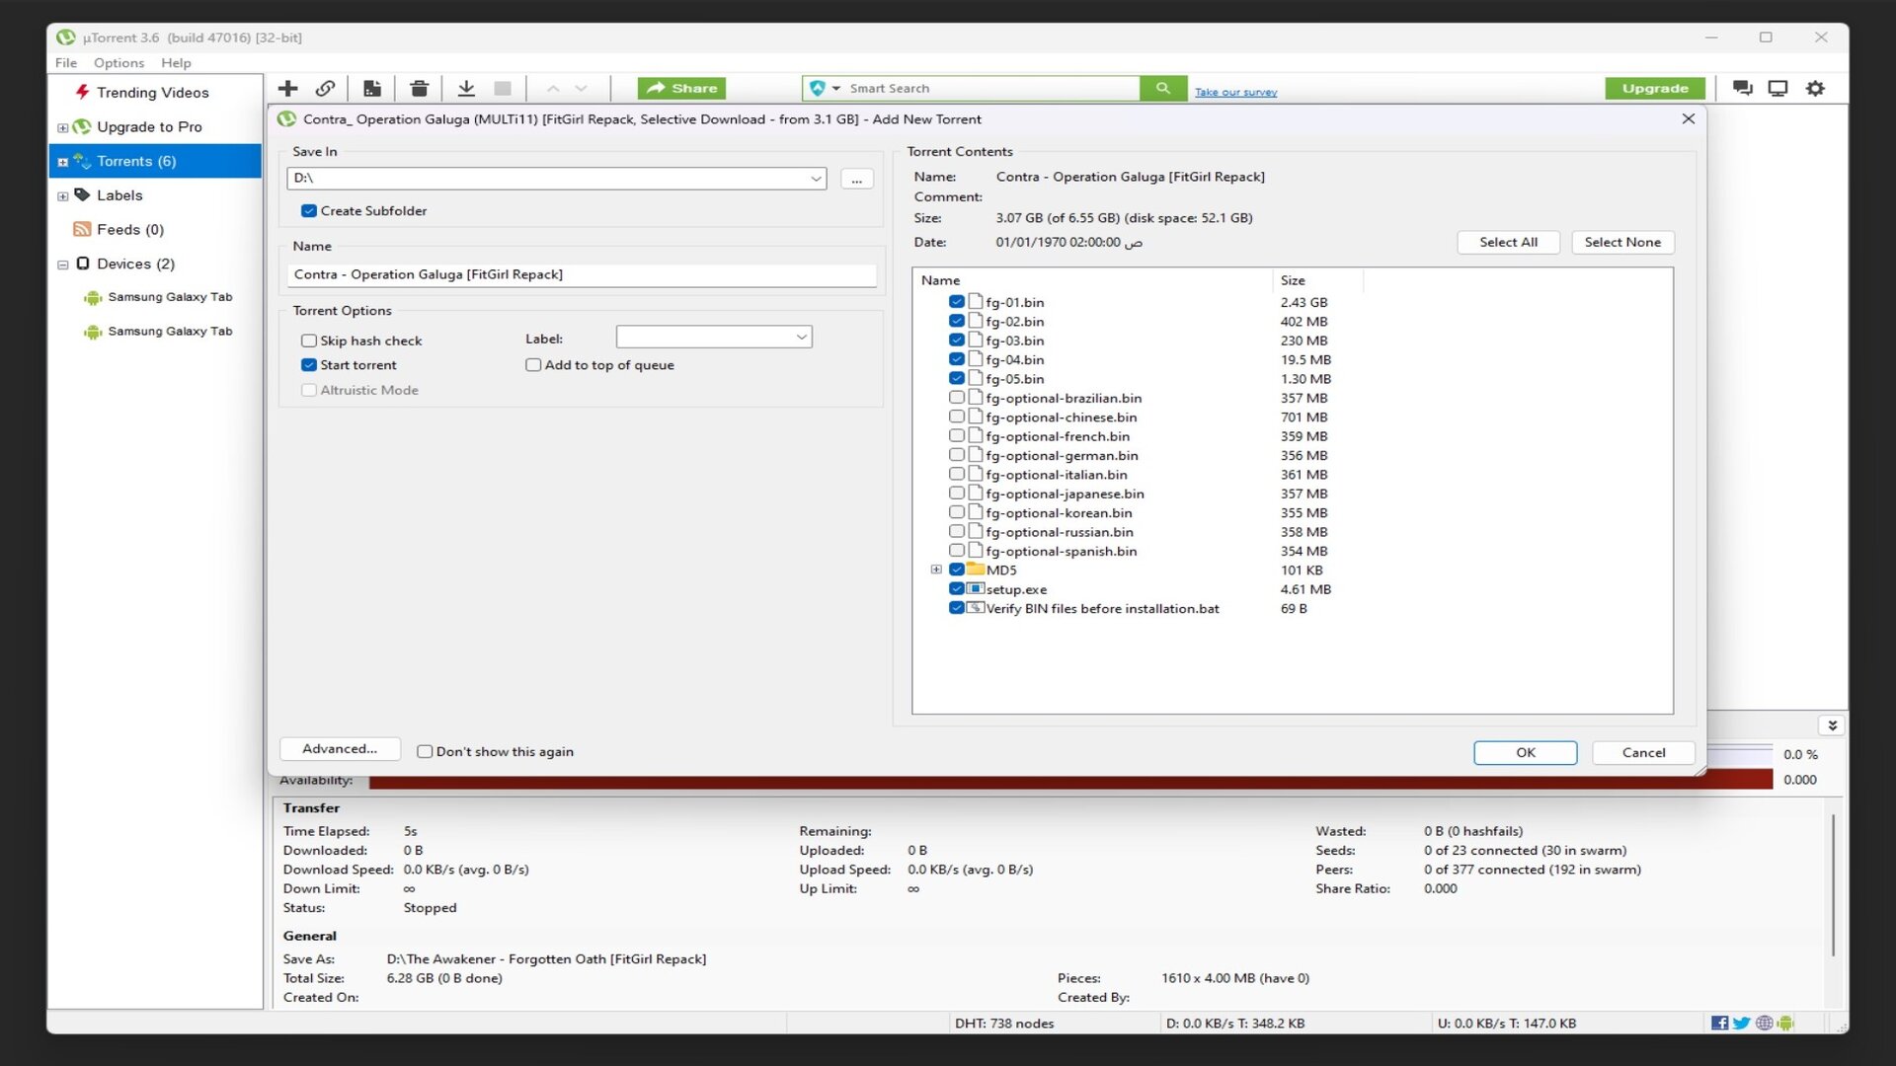This screenshot has height=1066, width=1896.
Task: Select Labels in the sidebar
Action: click(x=119, y=195)
